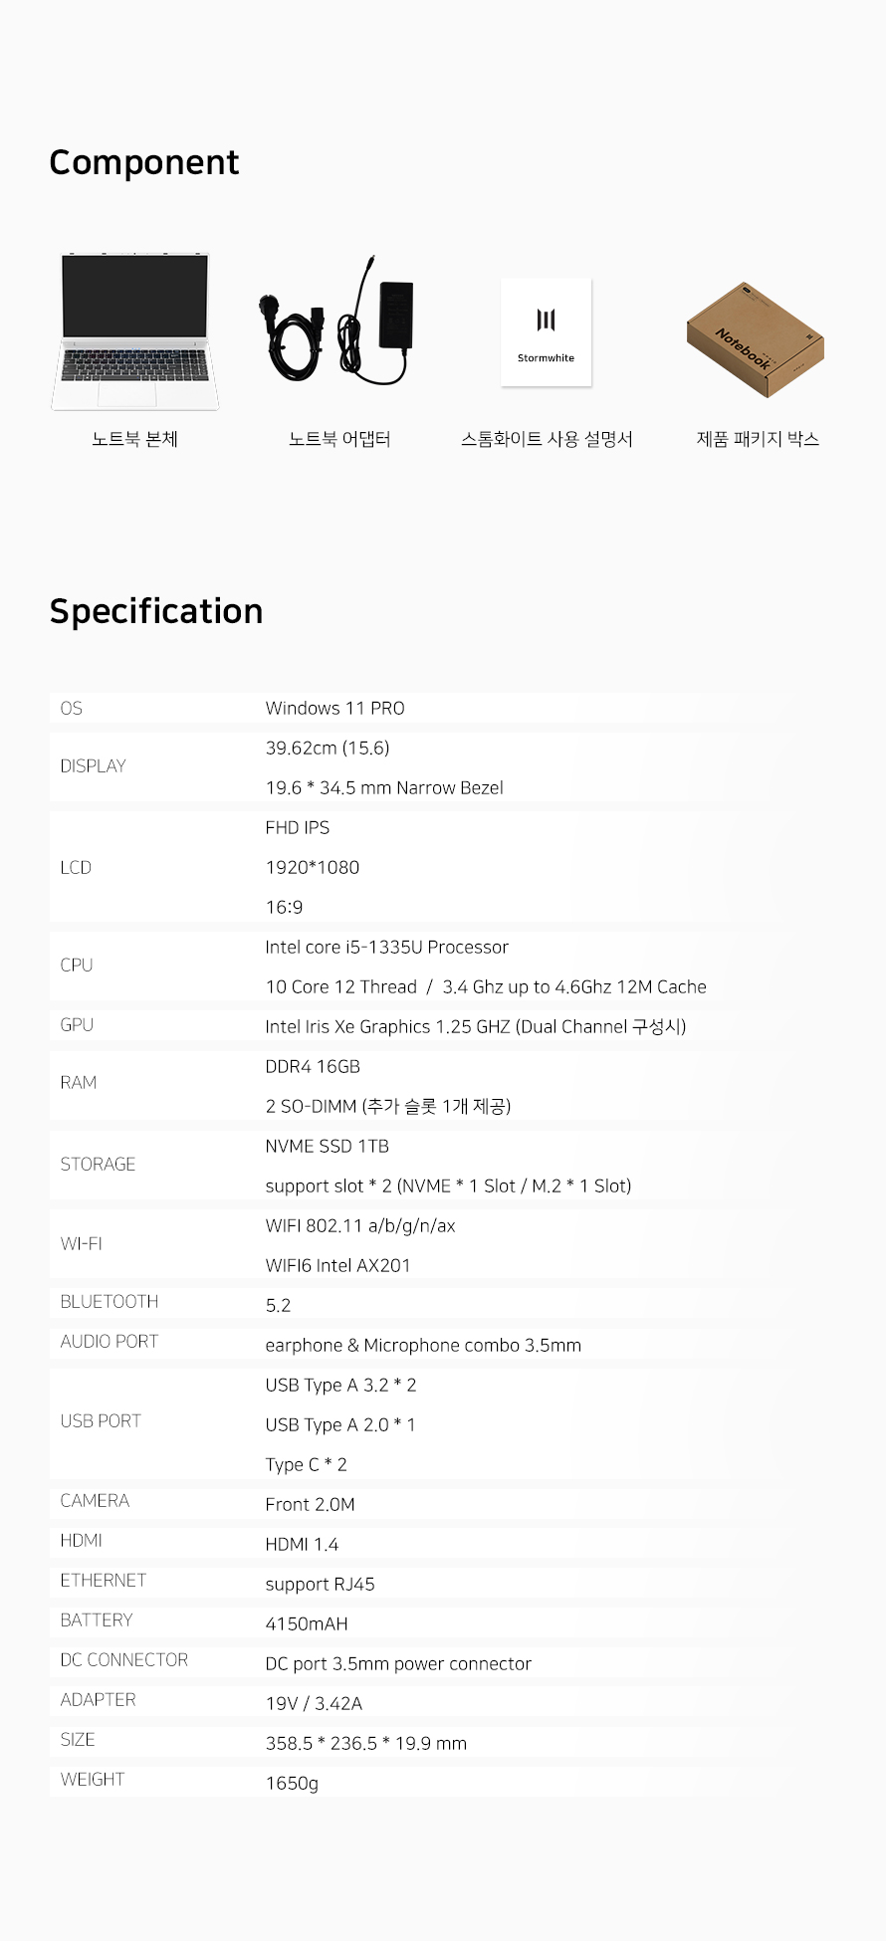Click the 제품 패키지 박스 label
This screenshot has width=886, height=1941.
click(758, 439)
